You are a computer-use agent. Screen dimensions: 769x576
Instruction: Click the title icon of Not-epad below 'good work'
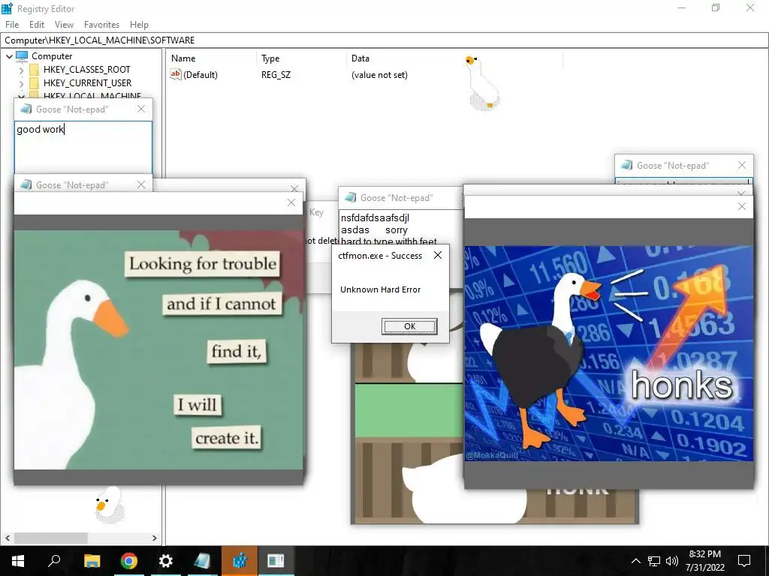[x=26, y=184]
